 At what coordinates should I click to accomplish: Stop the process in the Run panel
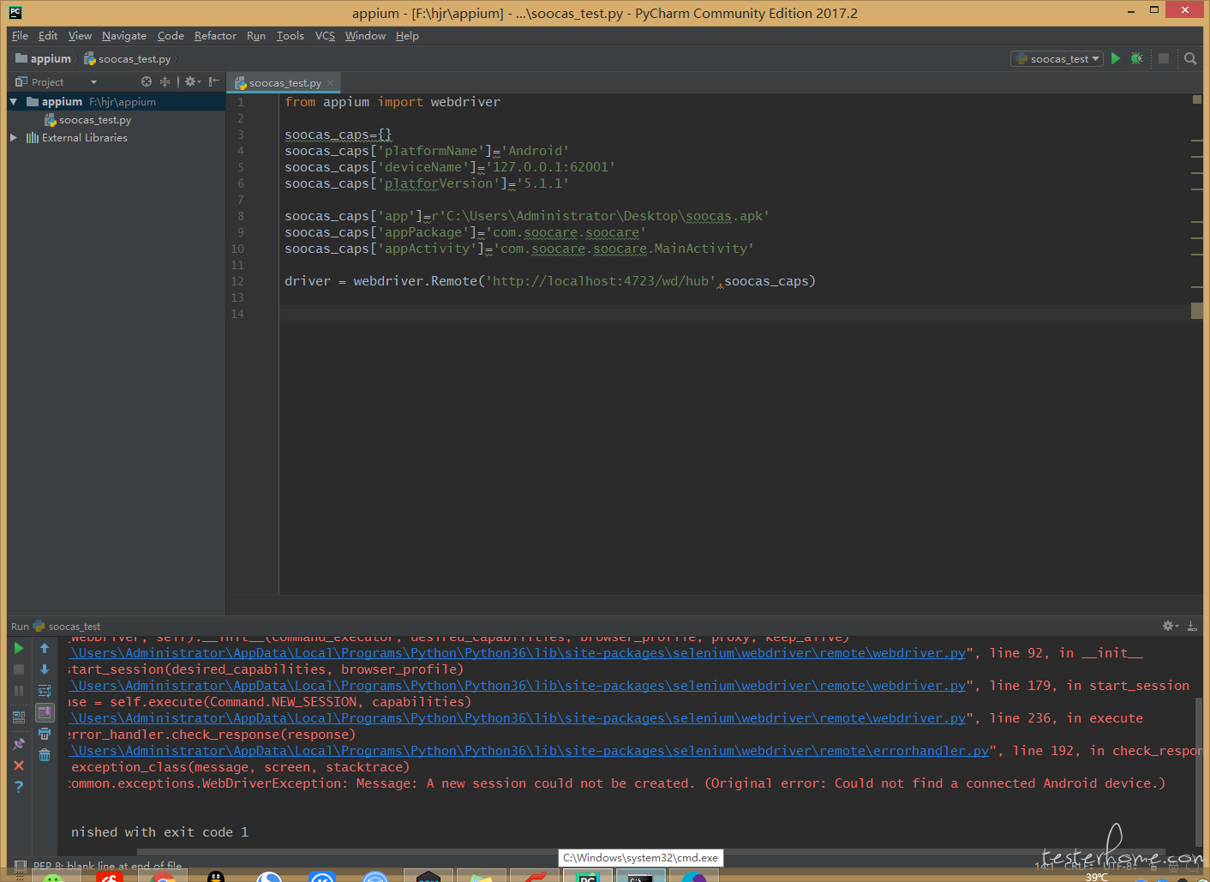[19, 669]
